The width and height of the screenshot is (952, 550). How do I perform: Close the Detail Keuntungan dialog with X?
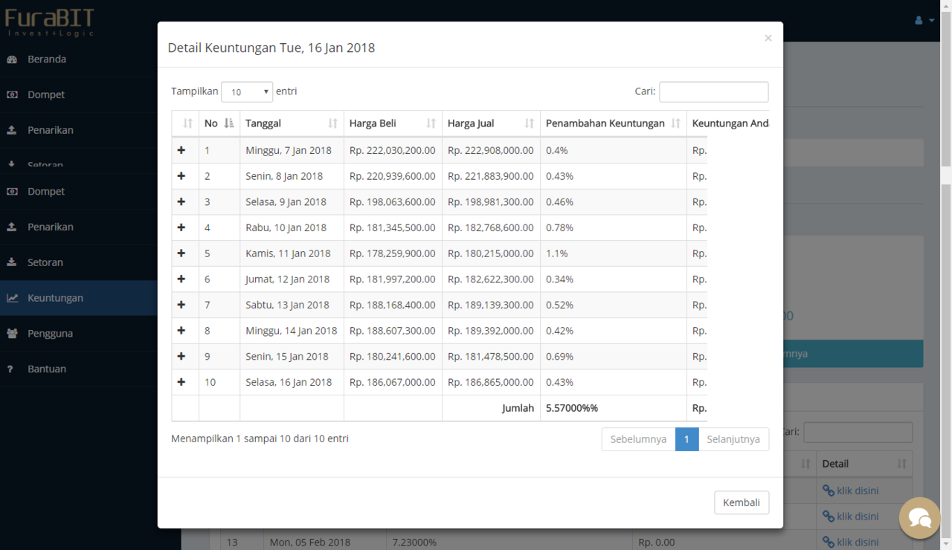[x=768, y=38]
